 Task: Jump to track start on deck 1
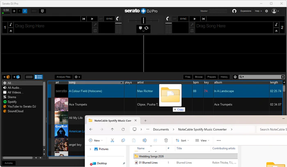tap(84, 19)
